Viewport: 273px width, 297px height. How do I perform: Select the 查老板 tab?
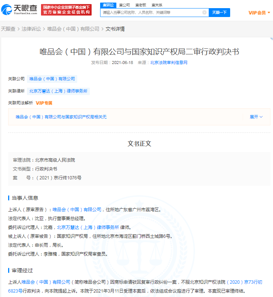point(141,5)
